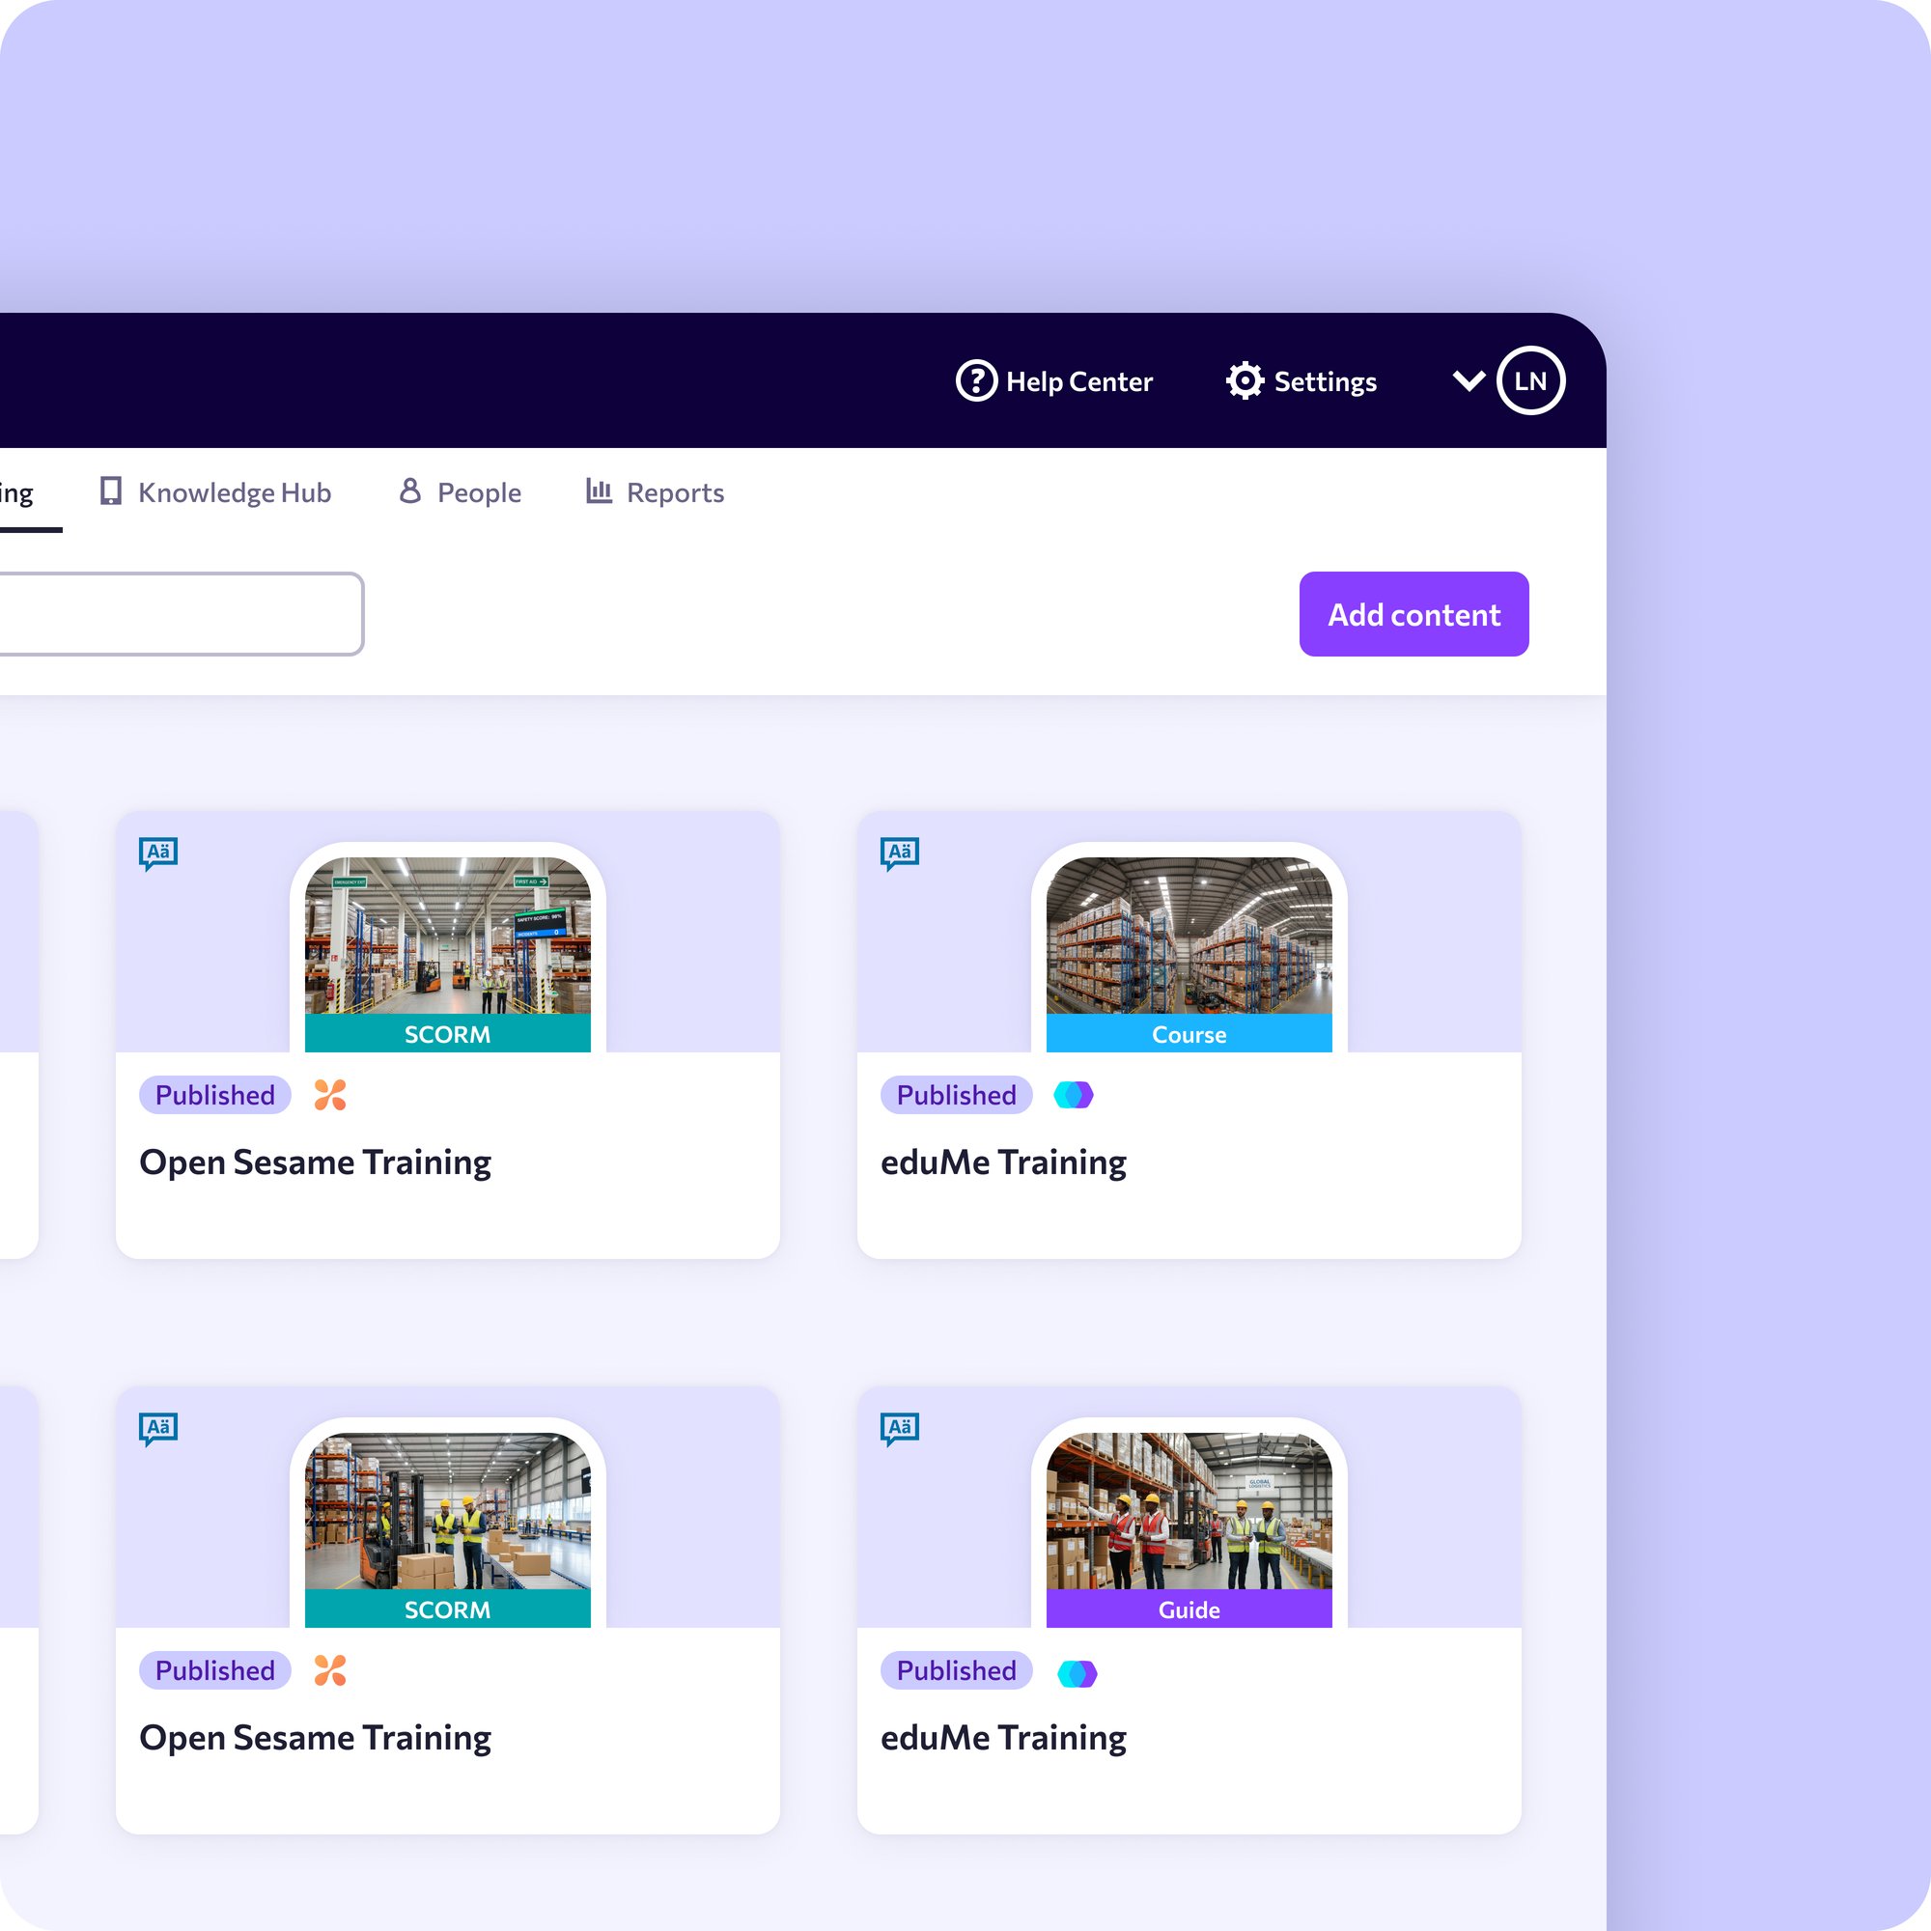Click the LN user avatar circle
This screenshot has width=1931, height=1931.
pyautogui.click(x=1529, y=380)
